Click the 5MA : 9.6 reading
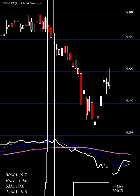Image resolution: width=140 pixels, height=196 pixels. click(15, 186)
